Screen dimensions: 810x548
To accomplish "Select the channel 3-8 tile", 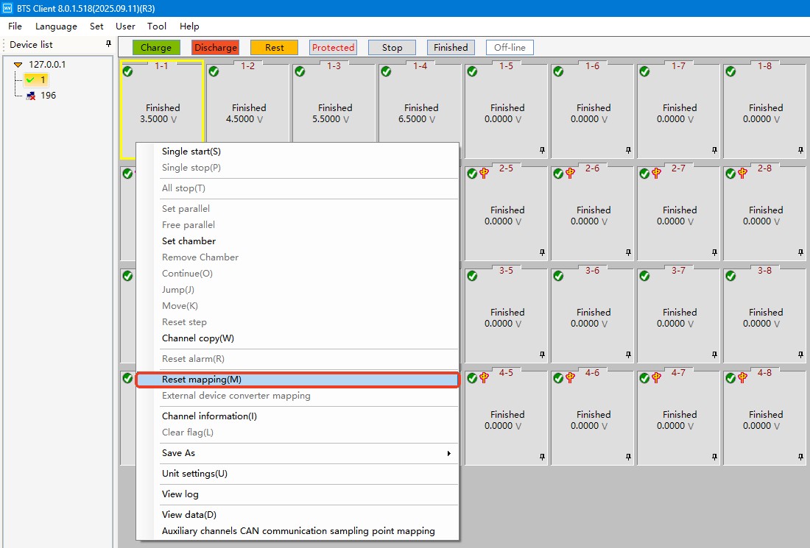I will click(x=765, y=316).
